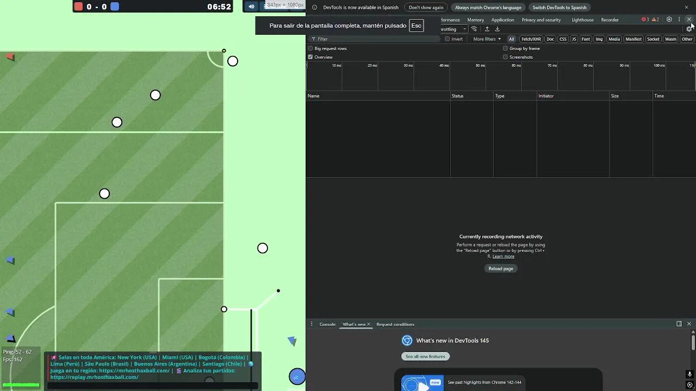Viewport: 696px width, 391px height.
Task: Select the All request type filter
Action: coord(511,39)
